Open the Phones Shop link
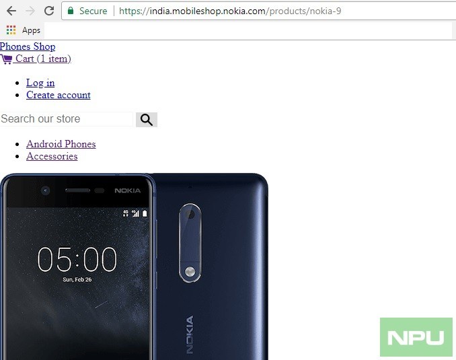 [x=28, y=46]
